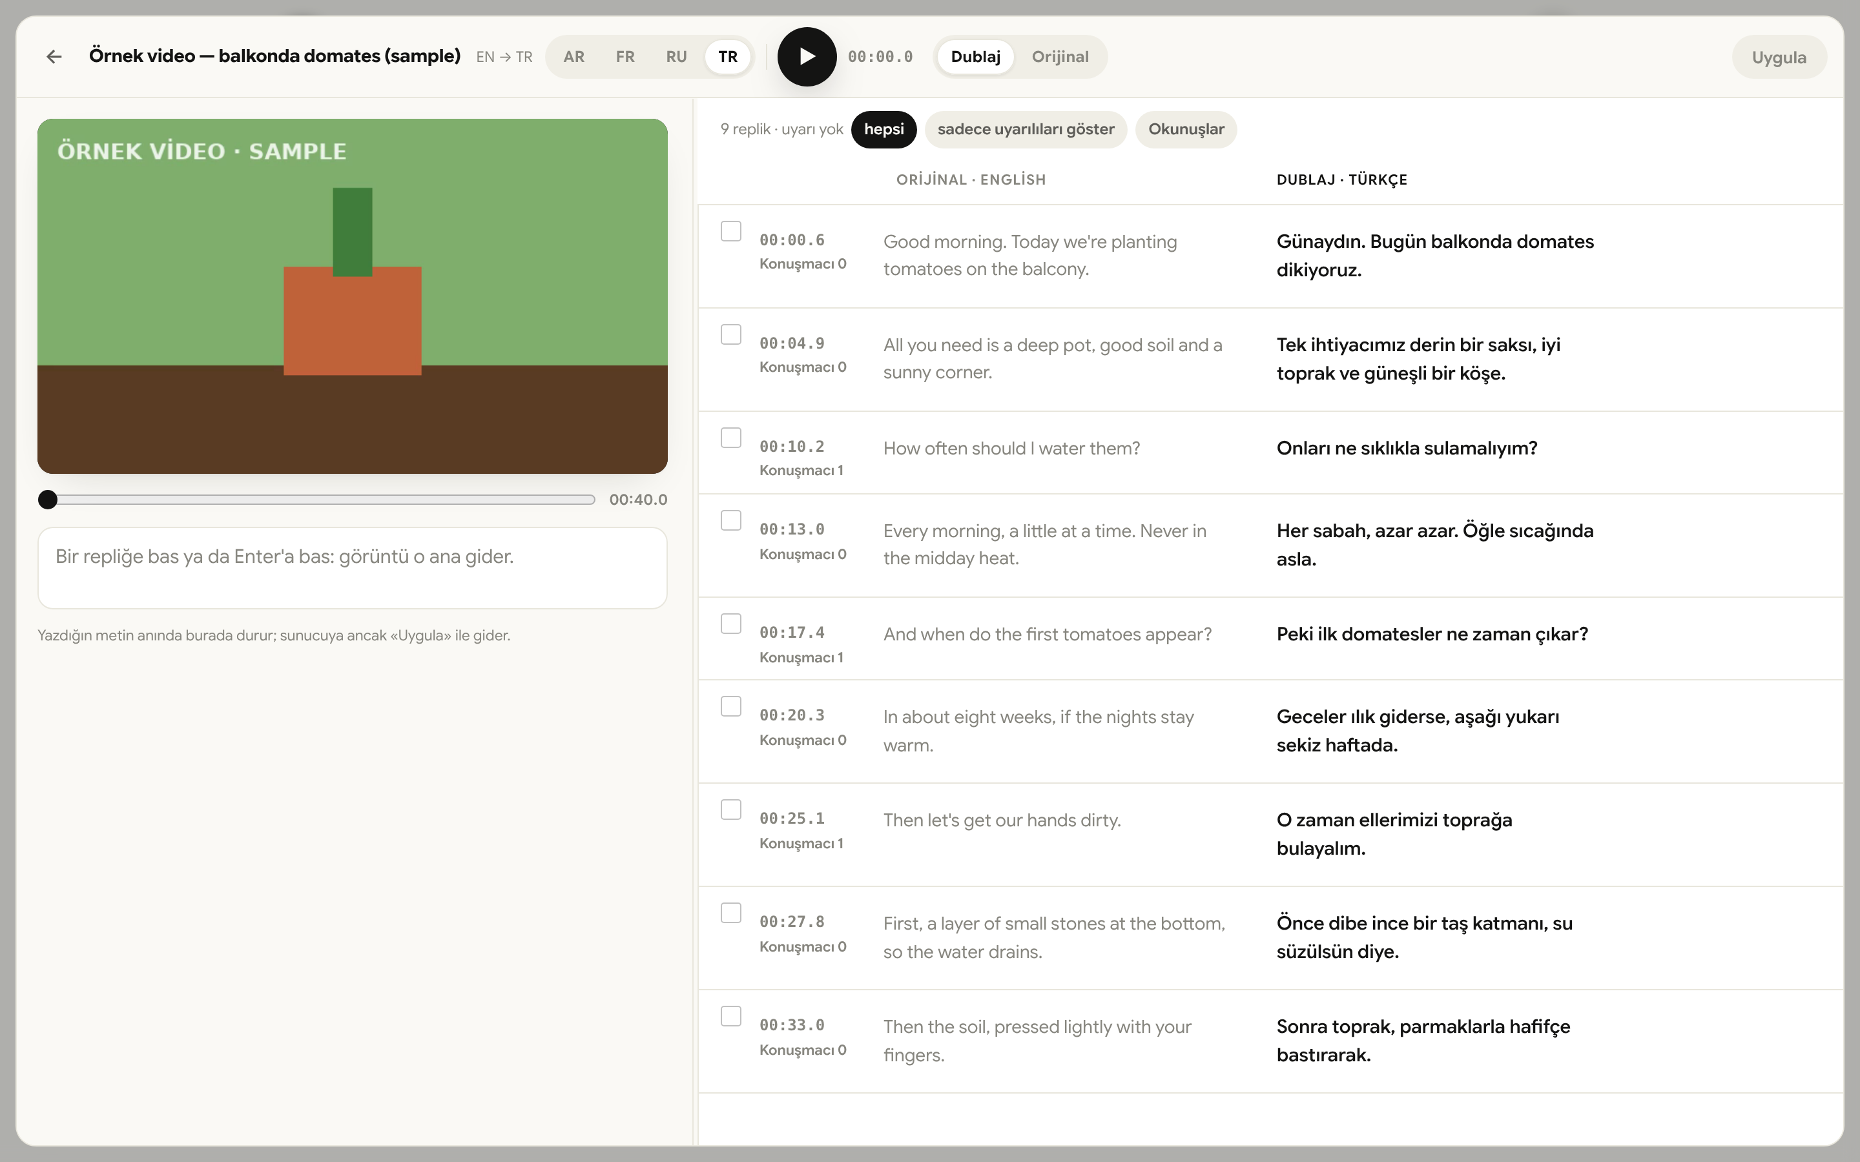Image resolution: width=1860 pixels, height=1162 pixels.
Task: Tick the checkbox for line 00:27.8
Action: tap(731, 913)
